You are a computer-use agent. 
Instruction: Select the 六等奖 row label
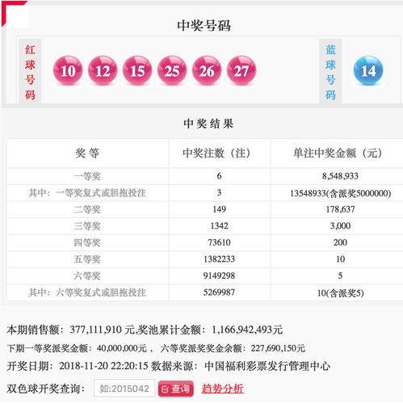click(87, 276)
